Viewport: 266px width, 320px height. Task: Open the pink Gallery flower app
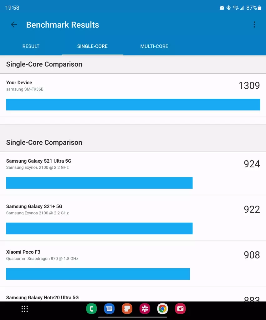tap(145, 309)
